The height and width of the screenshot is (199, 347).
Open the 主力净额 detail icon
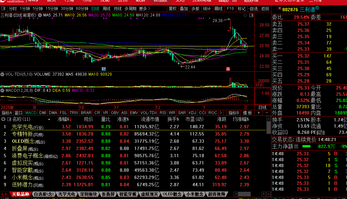click(x=296, y=146)
